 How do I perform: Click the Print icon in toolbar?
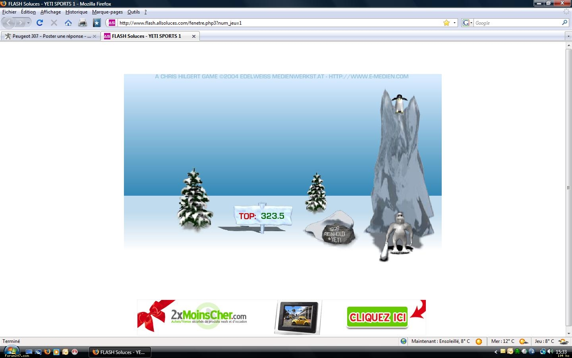(83, 23)
